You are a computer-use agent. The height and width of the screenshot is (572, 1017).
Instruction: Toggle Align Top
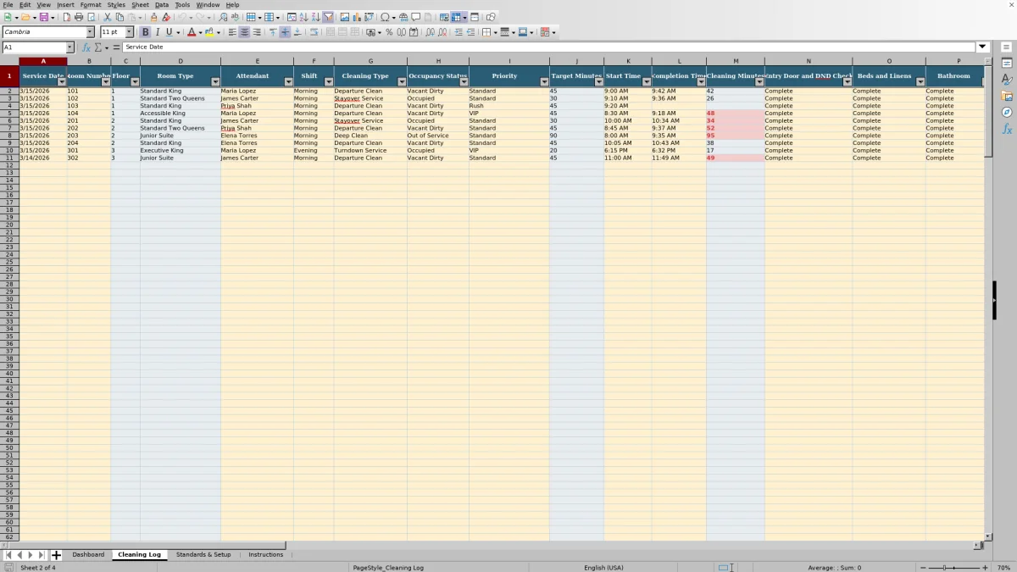273,32
